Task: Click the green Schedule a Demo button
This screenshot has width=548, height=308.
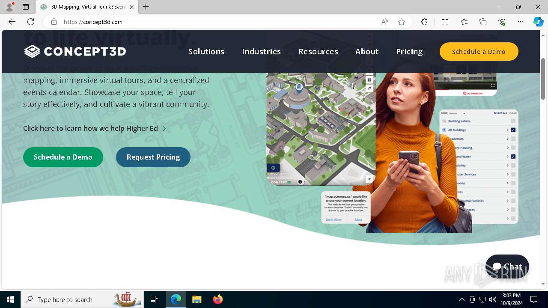Action: pyautogui.click(x=63, y=157)
